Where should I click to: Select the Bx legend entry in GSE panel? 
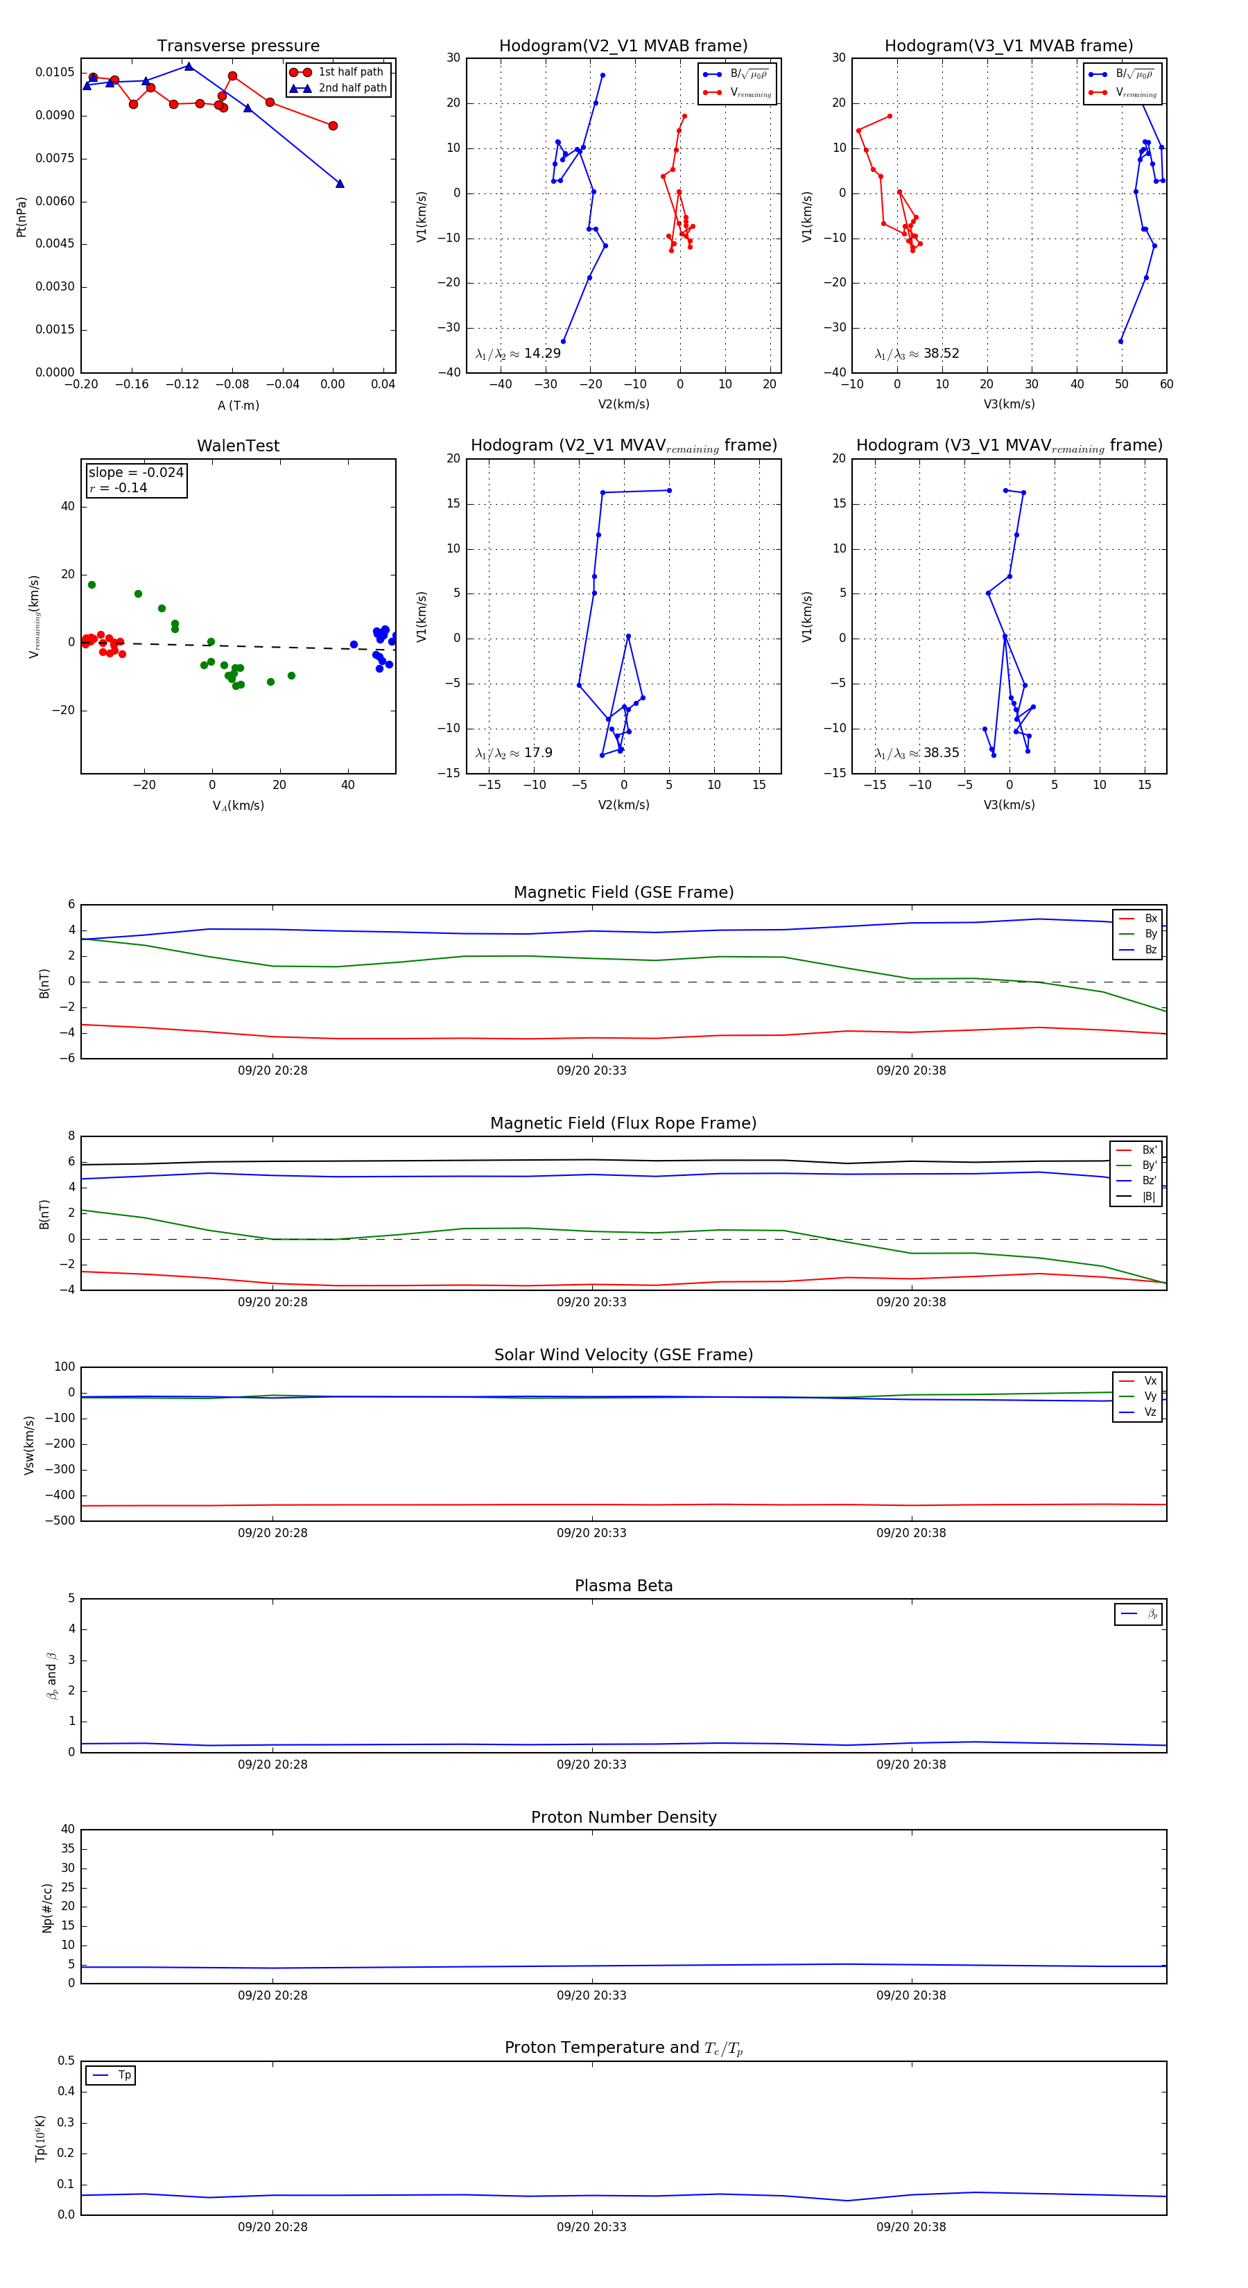(1138, 919)
